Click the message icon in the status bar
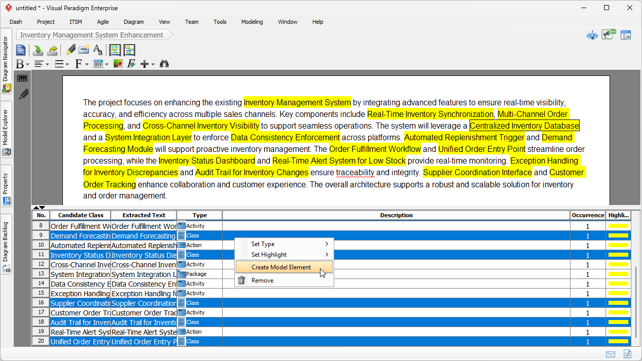This screenshot has width=642, height=361. coord(611,354)
